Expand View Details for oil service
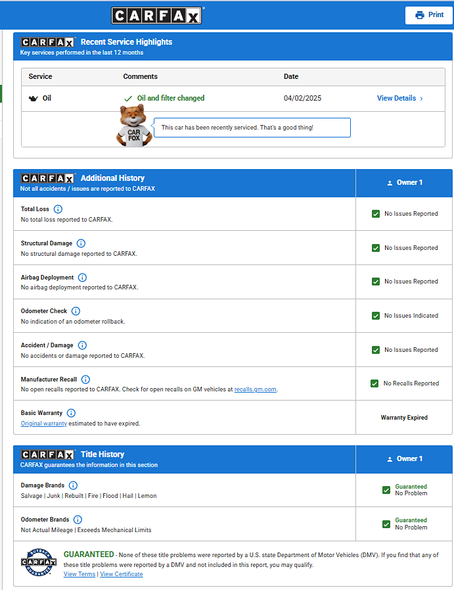454x590 pixels. point(399,98)
